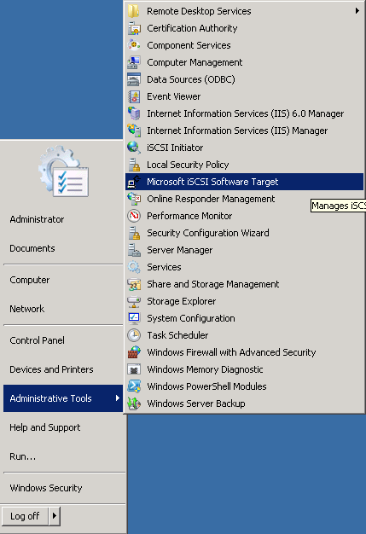Open the Run... dialog
The width and height of the screenshot is (366, 534).
coord(63,456)
